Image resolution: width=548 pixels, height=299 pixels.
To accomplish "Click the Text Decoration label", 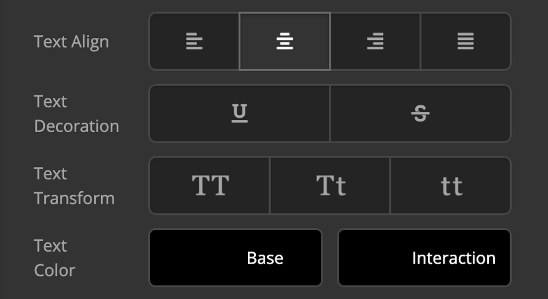I will point(77,113).
